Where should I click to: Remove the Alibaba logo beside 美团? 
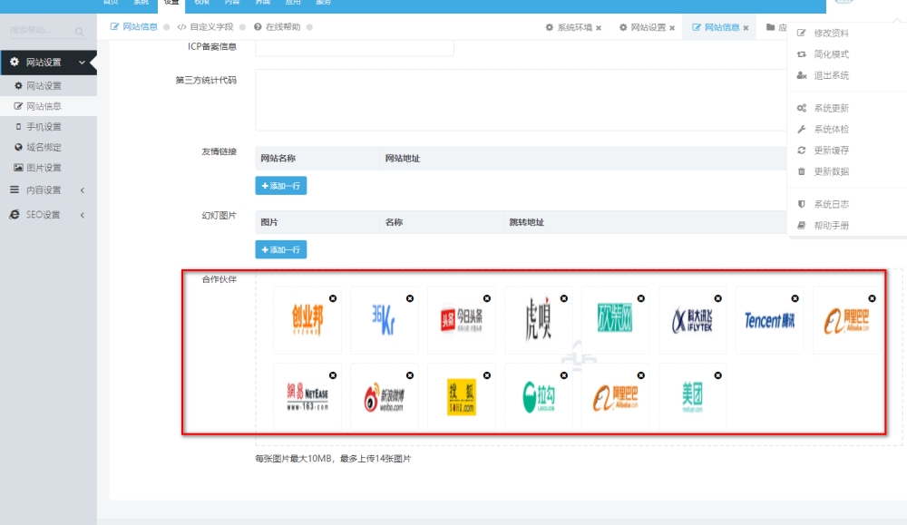tap(641, 375)
